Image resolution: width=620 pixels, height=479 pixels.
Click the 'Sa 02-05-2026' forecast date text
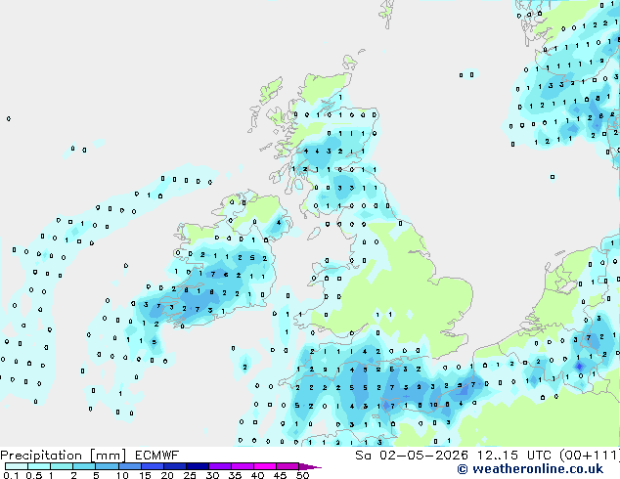412,456
